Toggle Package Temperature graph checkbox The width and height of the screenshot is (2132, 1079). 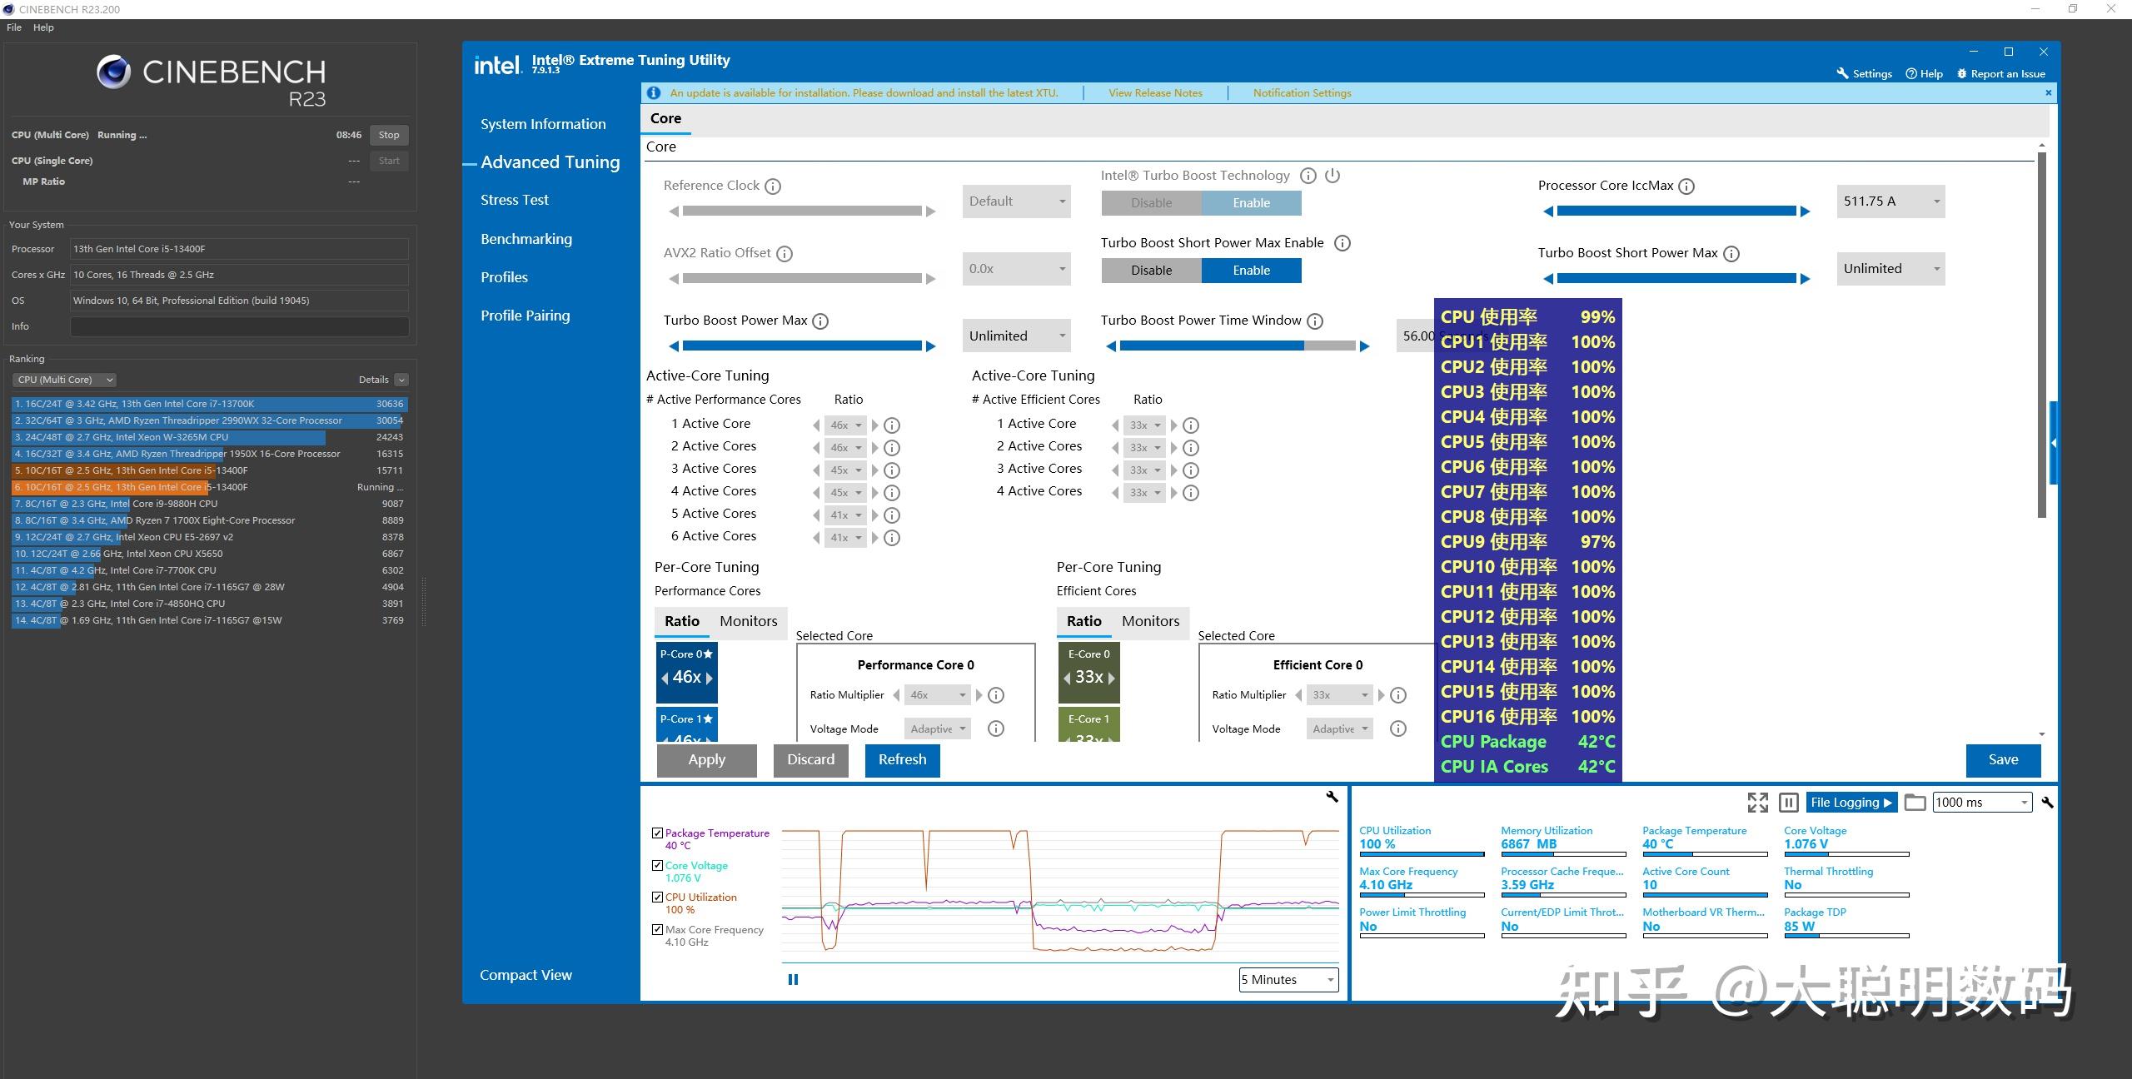point(658,833)
